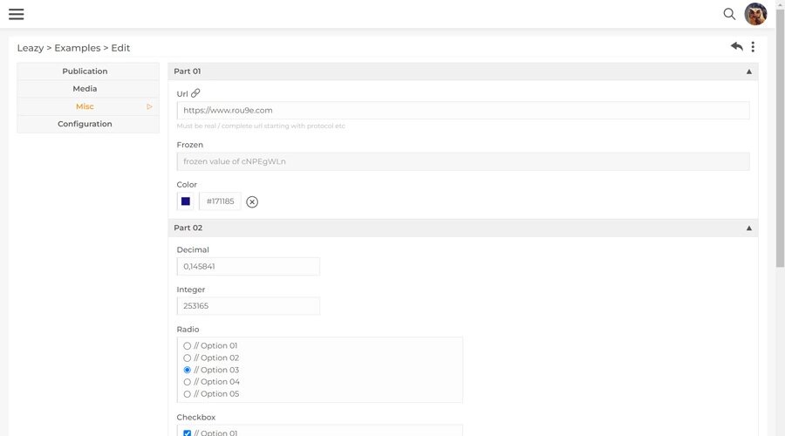Select radio Option 05
Screen dimensions: 785x436
tap(188, 394)
